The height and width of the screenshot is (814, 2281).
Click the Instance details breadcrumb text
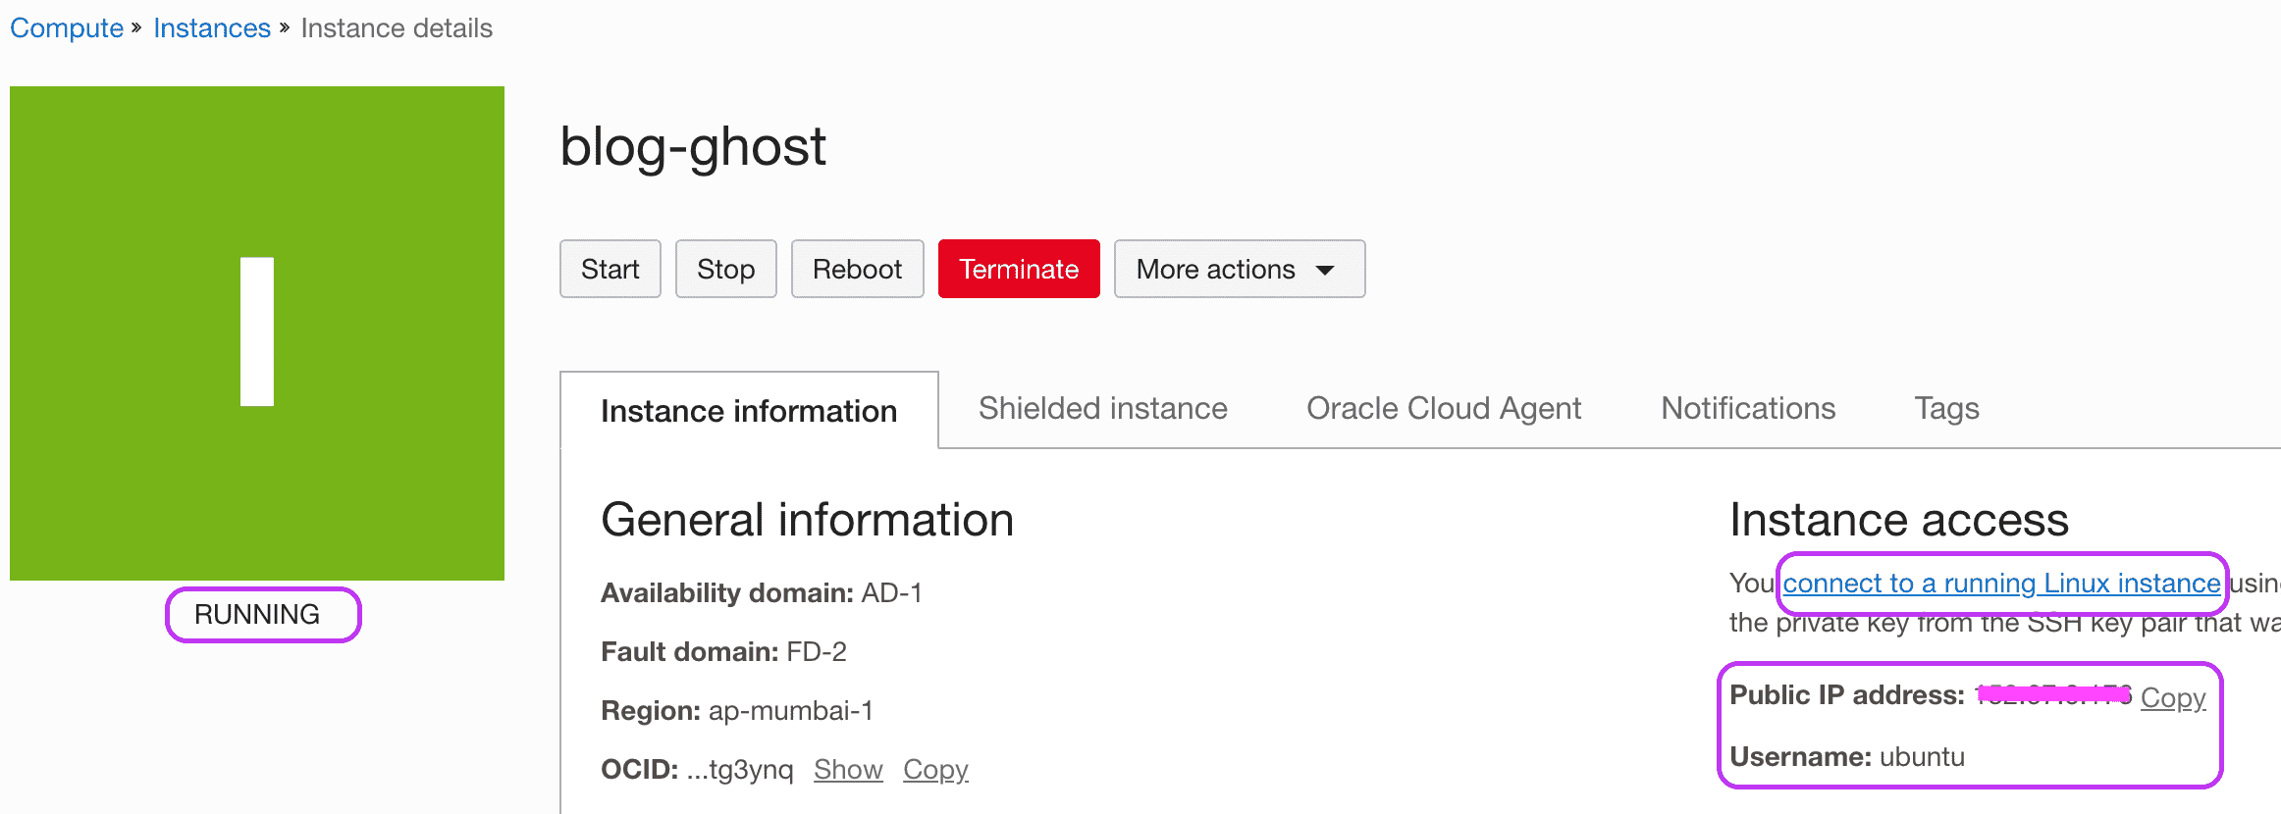click(397, 27)
